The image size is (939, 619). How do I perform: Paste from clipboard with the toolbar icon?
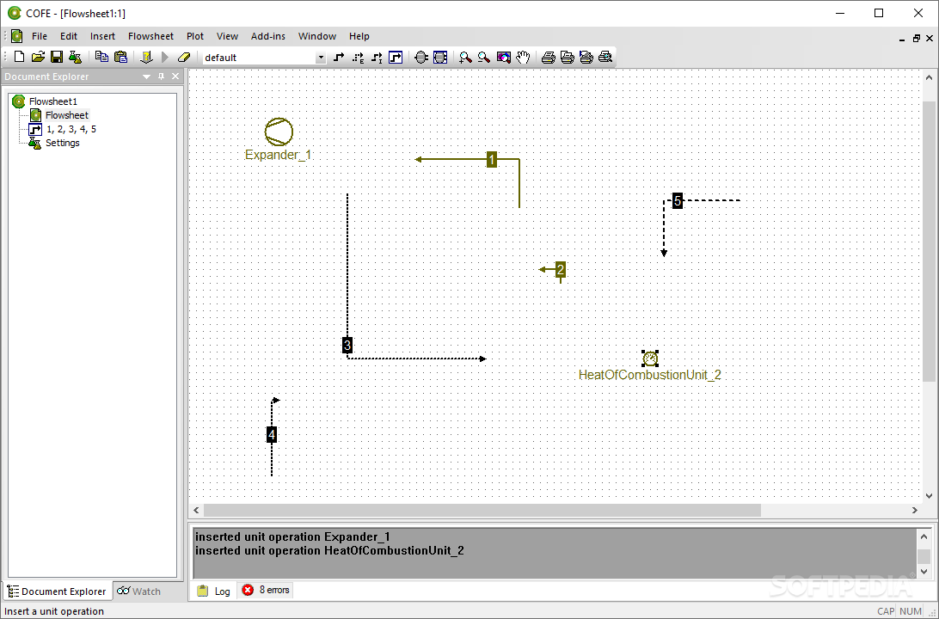click(x=120, y=57)
